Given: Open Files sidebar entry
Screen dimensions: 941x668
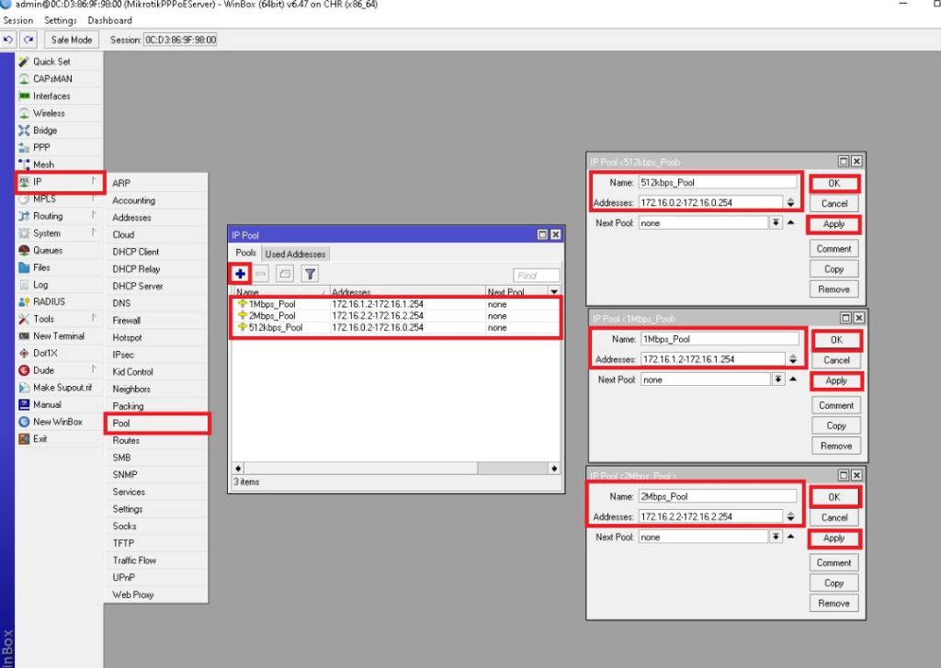Looking at the screenshot, I should [x=59, y=267].
